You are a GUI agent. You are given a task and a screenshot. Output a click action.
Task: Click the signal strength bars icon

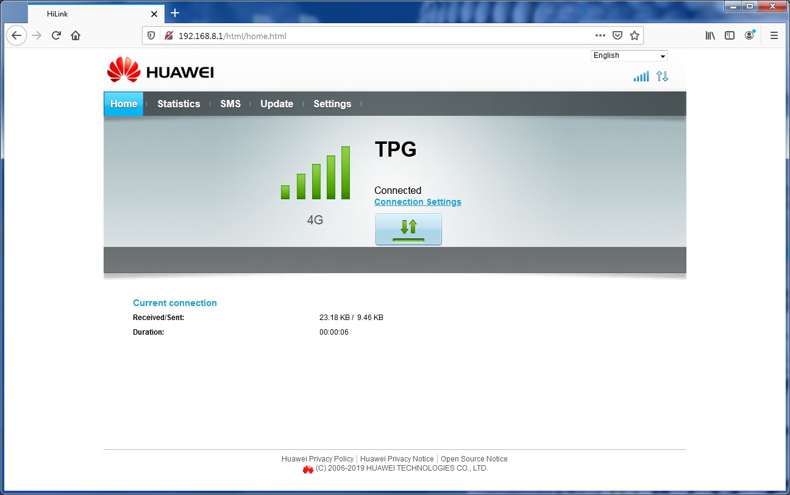tap(641, 76)
